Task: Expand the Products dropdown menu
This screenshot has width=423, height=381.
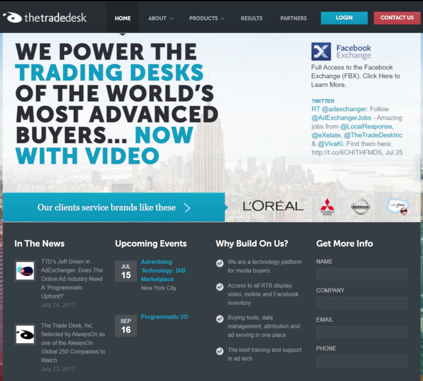Action: tap(207, 18)
